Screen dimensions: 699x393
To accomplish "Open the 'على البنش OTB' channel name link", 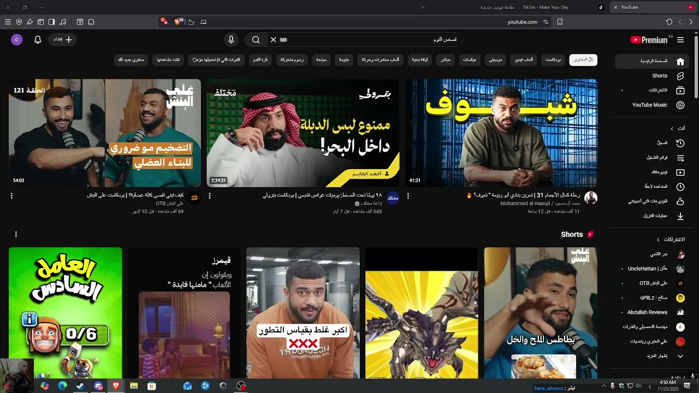I will tap(170, 204).
